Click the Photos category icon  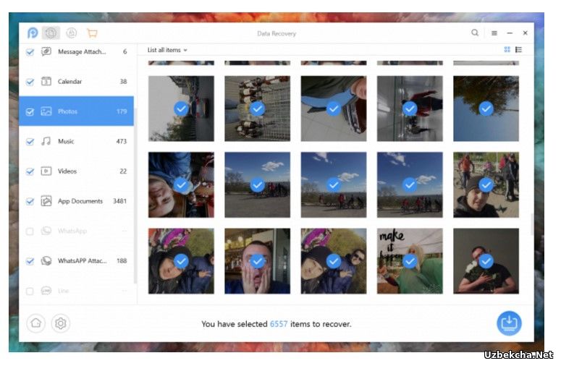click(x=46, y=111)
